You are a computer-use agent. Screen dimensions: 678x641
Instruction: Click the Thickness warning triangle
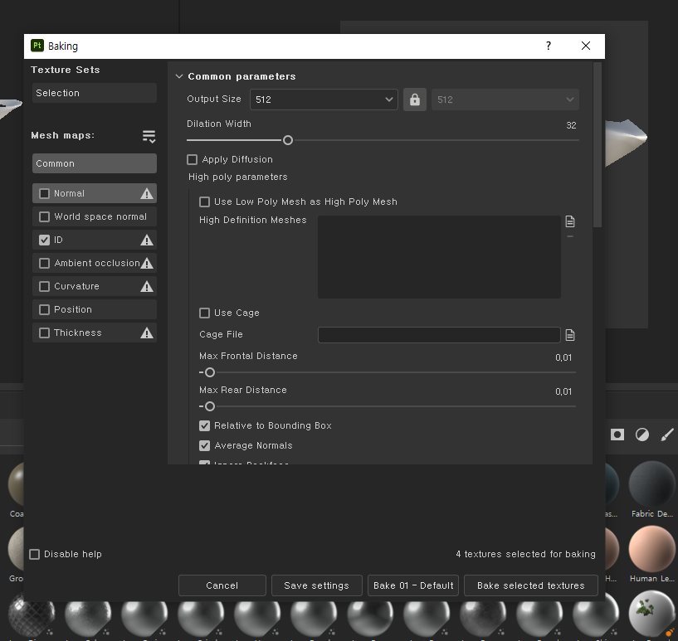click(x=147, y=333)
